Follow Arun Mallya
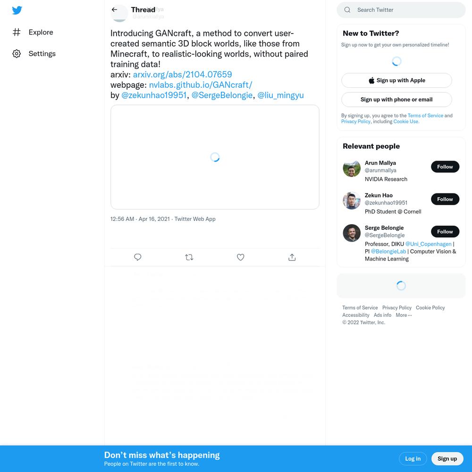 [x=445, y=167]
